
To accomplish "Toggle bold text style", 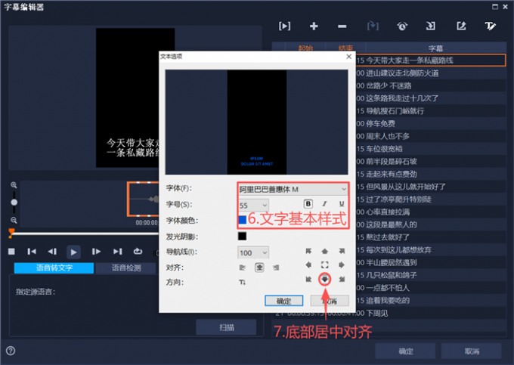I will click(308, 204).
